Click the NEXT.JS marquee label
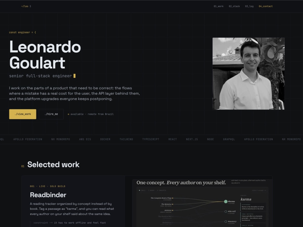Viewport: 303px width, 227px height. [192, 139]
